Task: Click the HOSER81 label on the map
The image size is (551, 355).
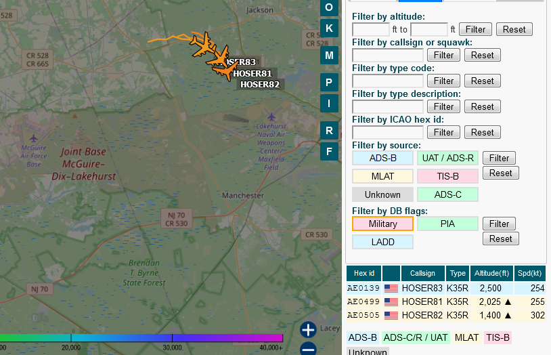Action: (252, 74)
